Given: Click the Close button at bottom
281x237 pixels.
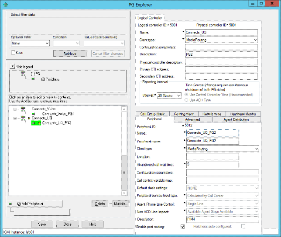Looking at the screenshot, I should tap(67, 224).
